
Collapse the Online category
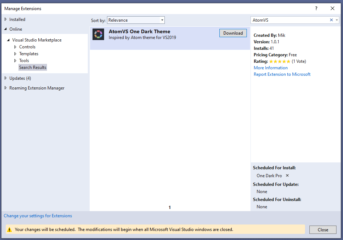5,29
